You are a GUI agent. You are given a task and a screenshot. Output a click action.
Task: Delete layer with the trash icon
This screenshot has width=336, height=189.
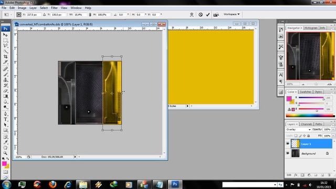coord(329,175)
